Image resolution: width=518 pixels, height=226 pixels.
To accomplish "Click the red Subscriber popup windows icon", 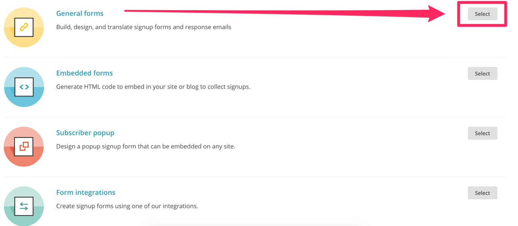I will (x=24, y=146).
